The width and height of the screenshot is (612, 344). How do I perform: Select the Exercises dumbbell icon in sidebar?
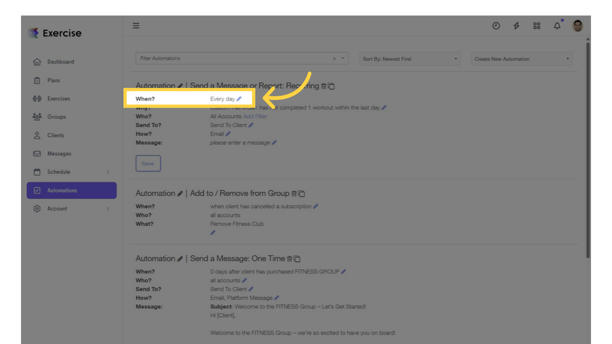coord(37,99)
